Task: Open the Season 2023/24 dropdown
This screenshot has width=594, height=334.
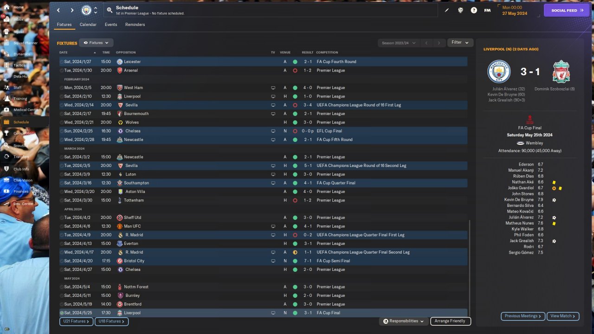Action: click(x=399, y=43)
